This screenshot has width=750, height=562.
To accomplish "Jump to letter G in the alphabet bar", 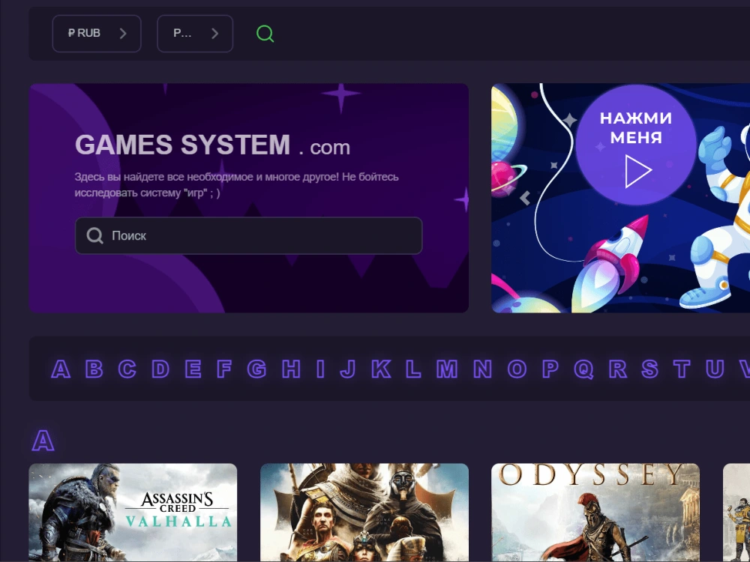I will point(256,369).
